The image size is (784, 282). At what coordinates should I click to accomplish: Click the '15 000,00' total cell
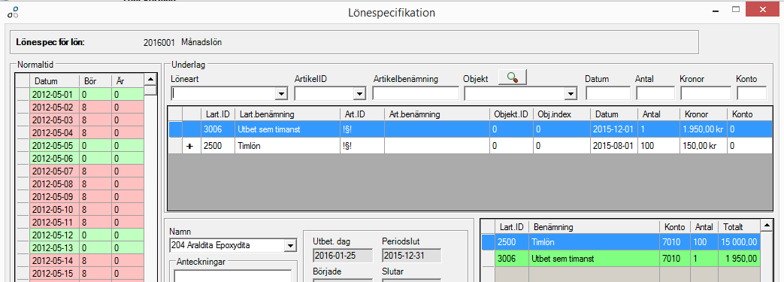point(738,242)
